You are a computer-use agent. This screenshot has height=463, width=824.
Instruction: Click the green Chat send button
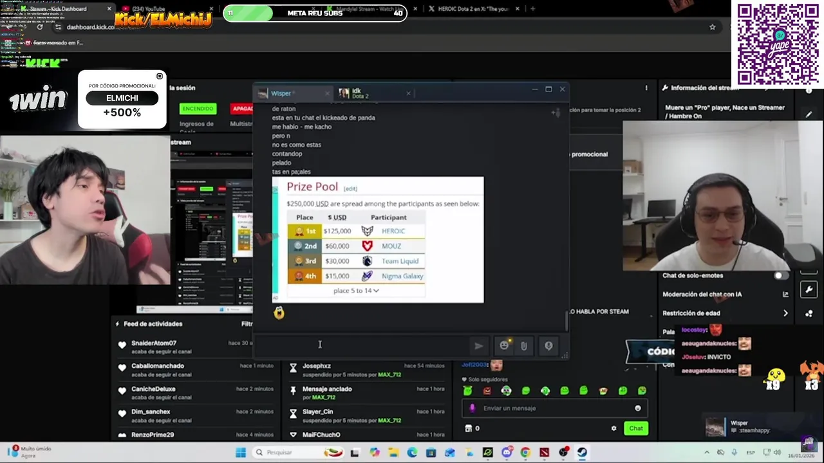(x=636, y=428)
